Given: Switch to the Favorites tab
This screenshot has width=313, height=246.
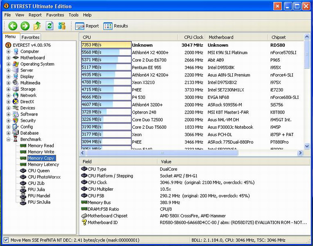Looking at the screenshot, I should coord(30,37).
